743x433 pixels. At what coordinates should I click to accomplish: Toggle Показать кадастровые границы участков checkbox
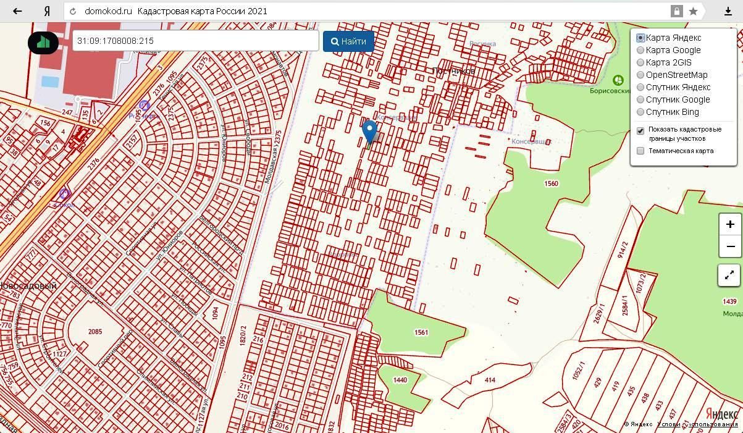click(x=640, y=130)
